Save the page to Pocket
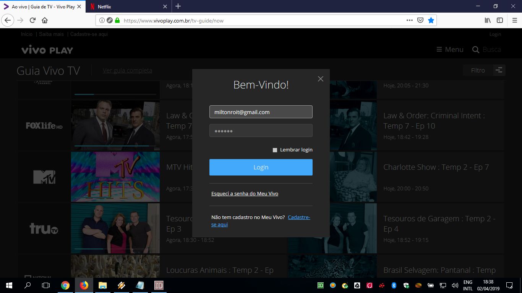 pos(420,21)
